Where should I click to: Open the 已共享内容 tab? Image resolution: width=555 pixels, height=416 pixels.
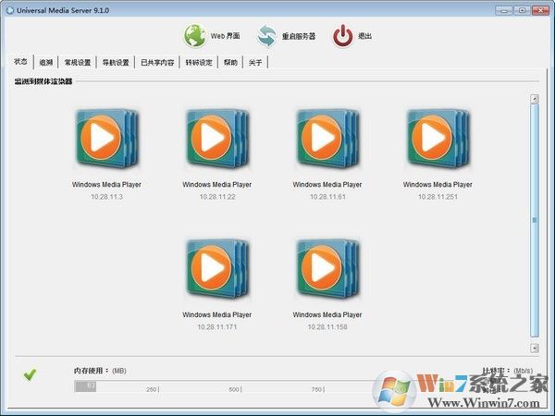[157, 63]
